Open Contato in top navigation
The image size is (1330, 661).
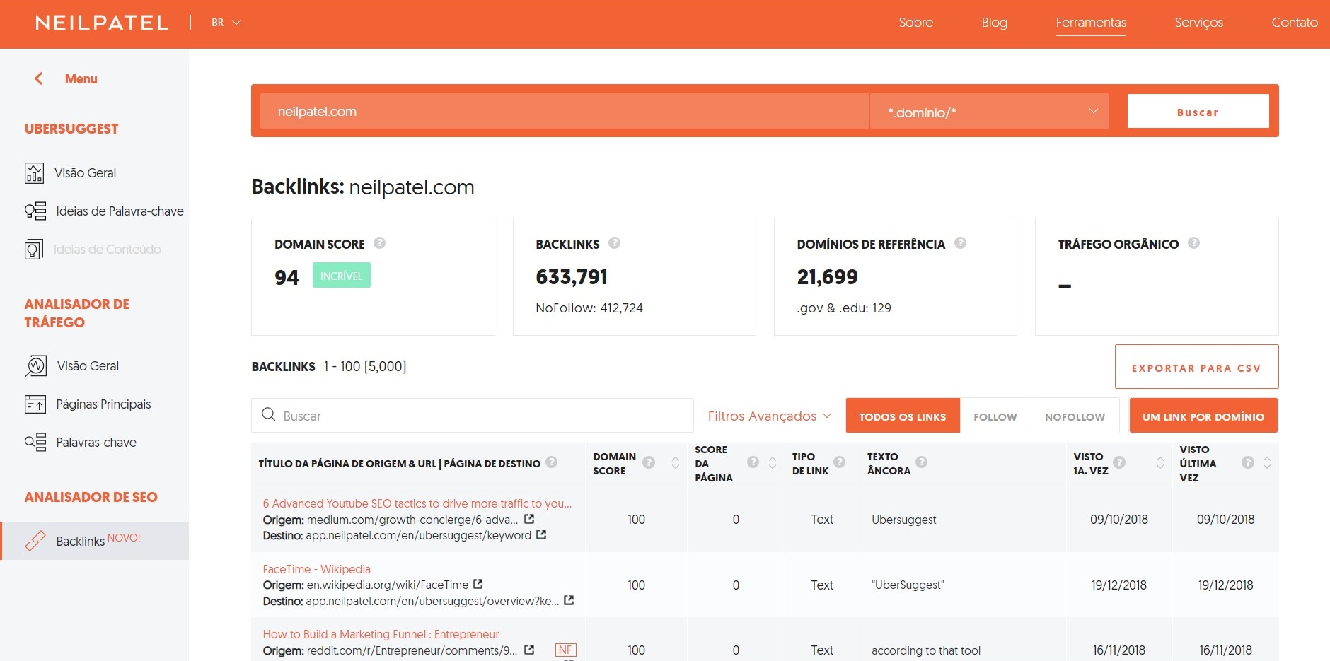tap(1295, 23)
